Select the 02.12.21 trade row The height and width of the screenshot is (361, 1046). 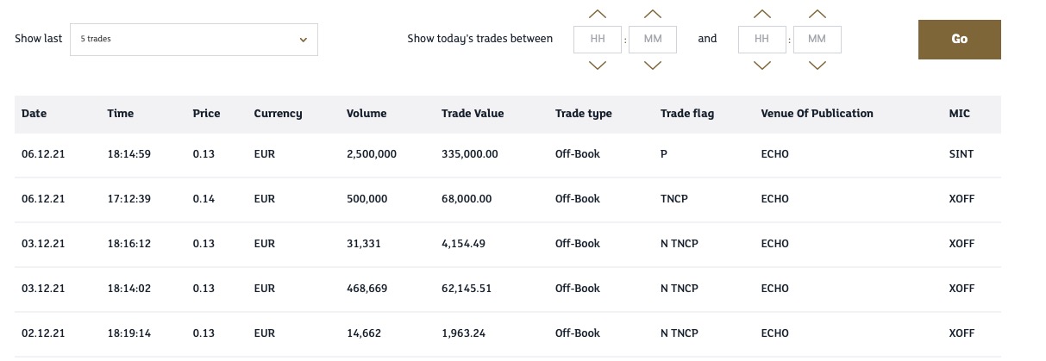[x=507, y=333]
